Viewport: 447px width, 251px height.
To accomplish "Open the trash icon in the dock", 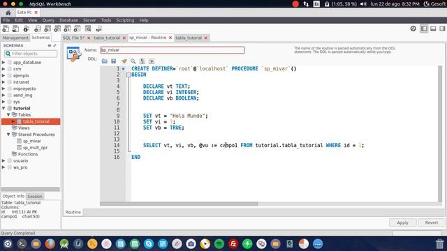I will click(x=440, y=244).
